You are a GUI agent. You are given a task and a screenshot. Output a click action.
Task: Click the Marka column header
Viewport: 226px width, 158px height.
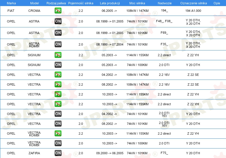coord(11,3)
